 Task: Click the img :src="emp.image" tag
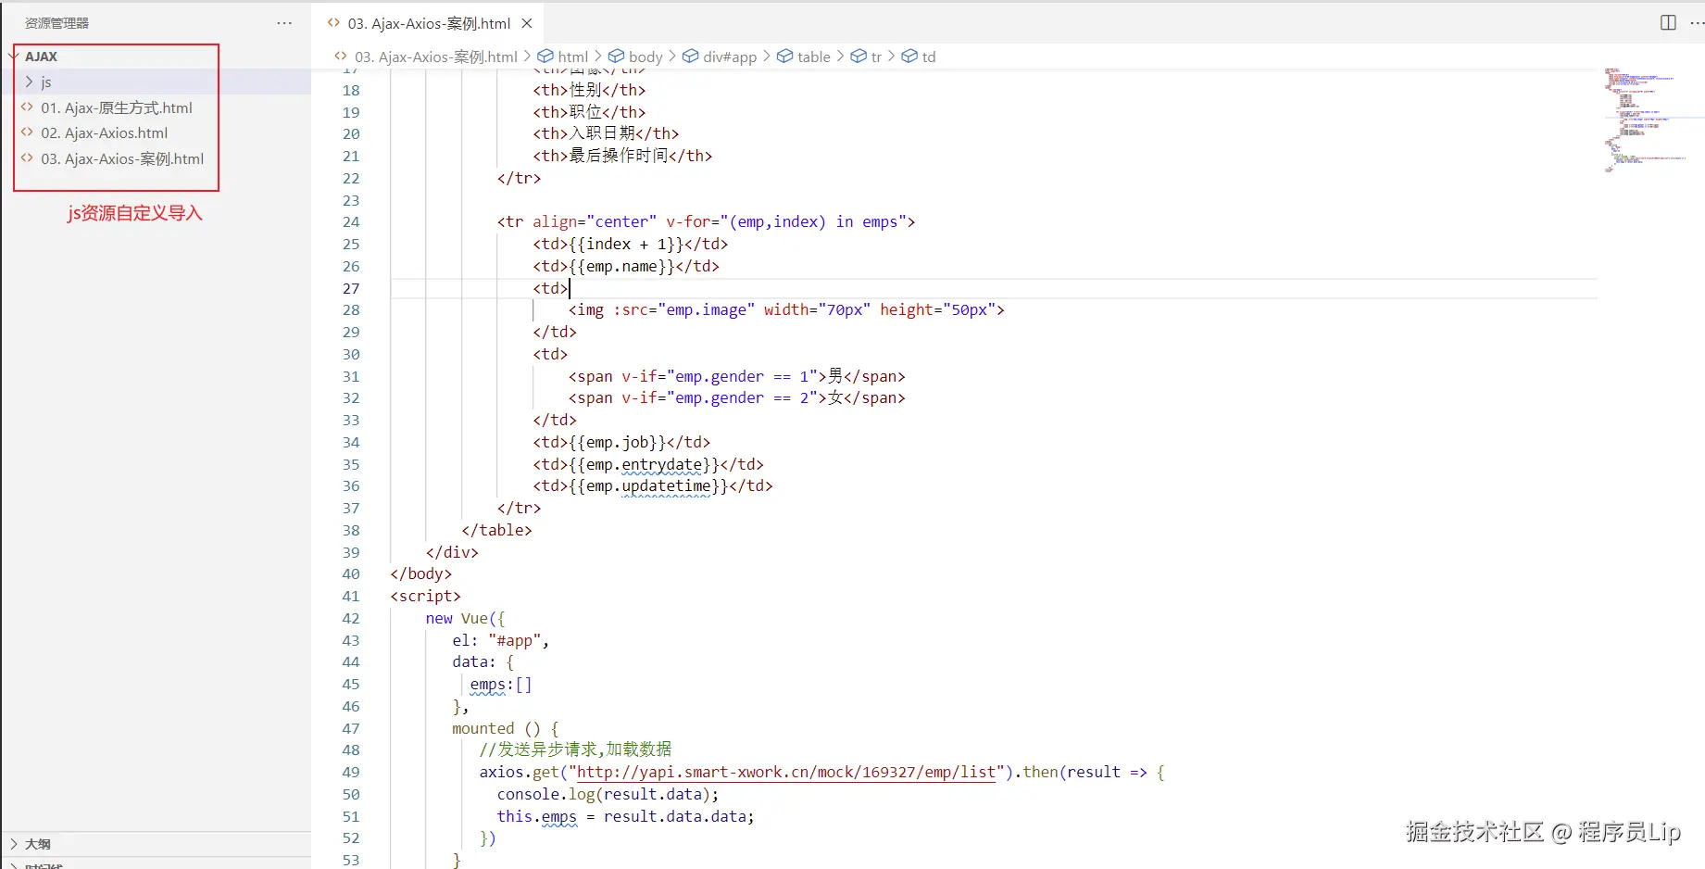click(786, 310)
